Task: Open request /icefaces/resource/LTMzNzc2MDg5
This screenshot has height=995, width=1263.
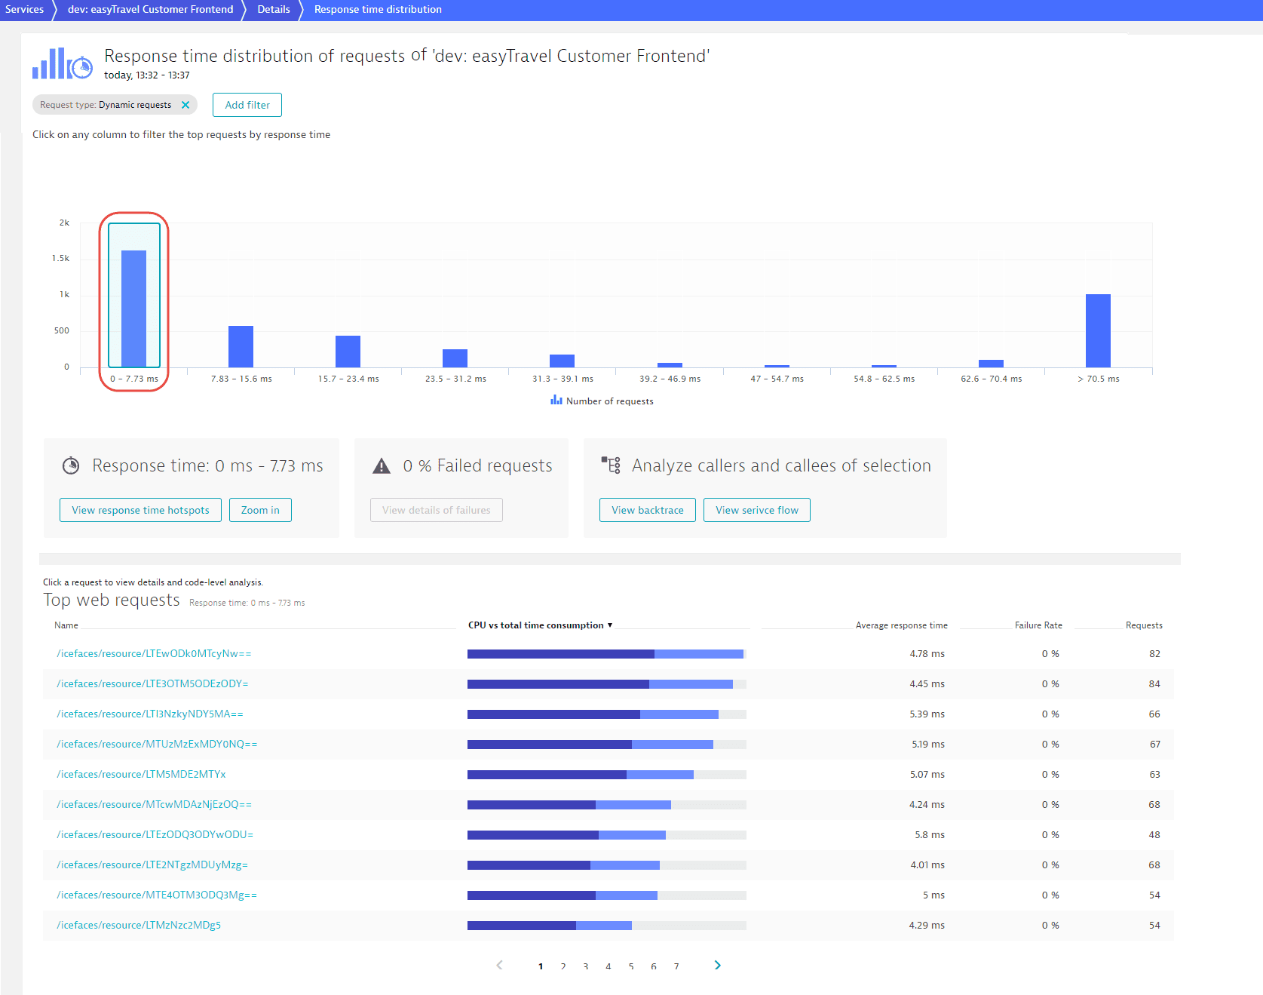Action: [x=139, y=926]
